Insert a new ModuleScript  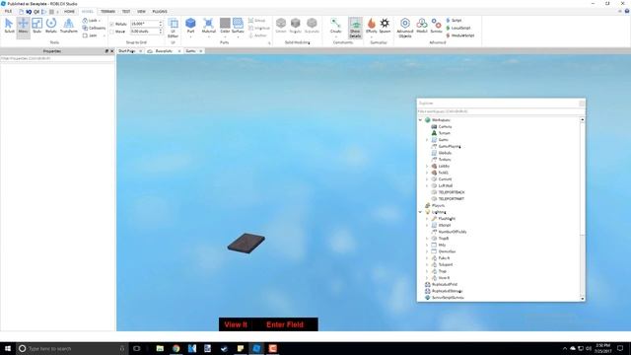[x=460, y=35]
